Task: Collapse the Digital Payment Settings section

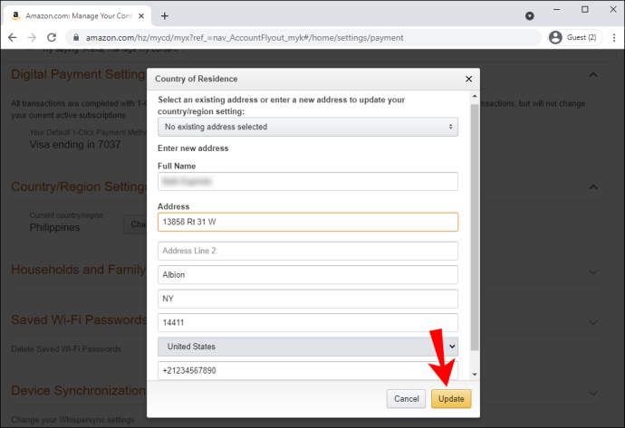Action: click(593, 74)
